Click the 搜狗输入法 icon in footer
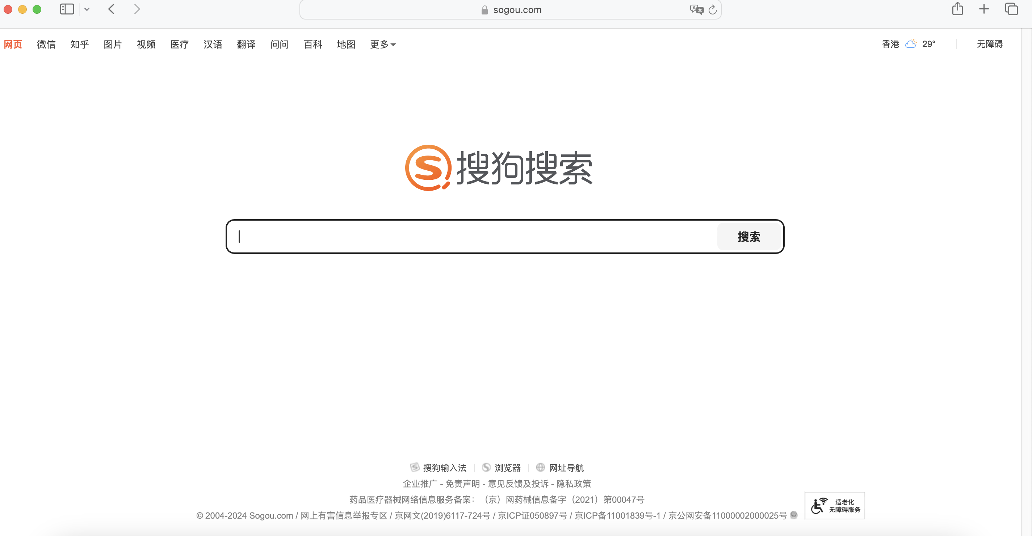Viewport: 1032px width, 536px height. coord(415,467)
